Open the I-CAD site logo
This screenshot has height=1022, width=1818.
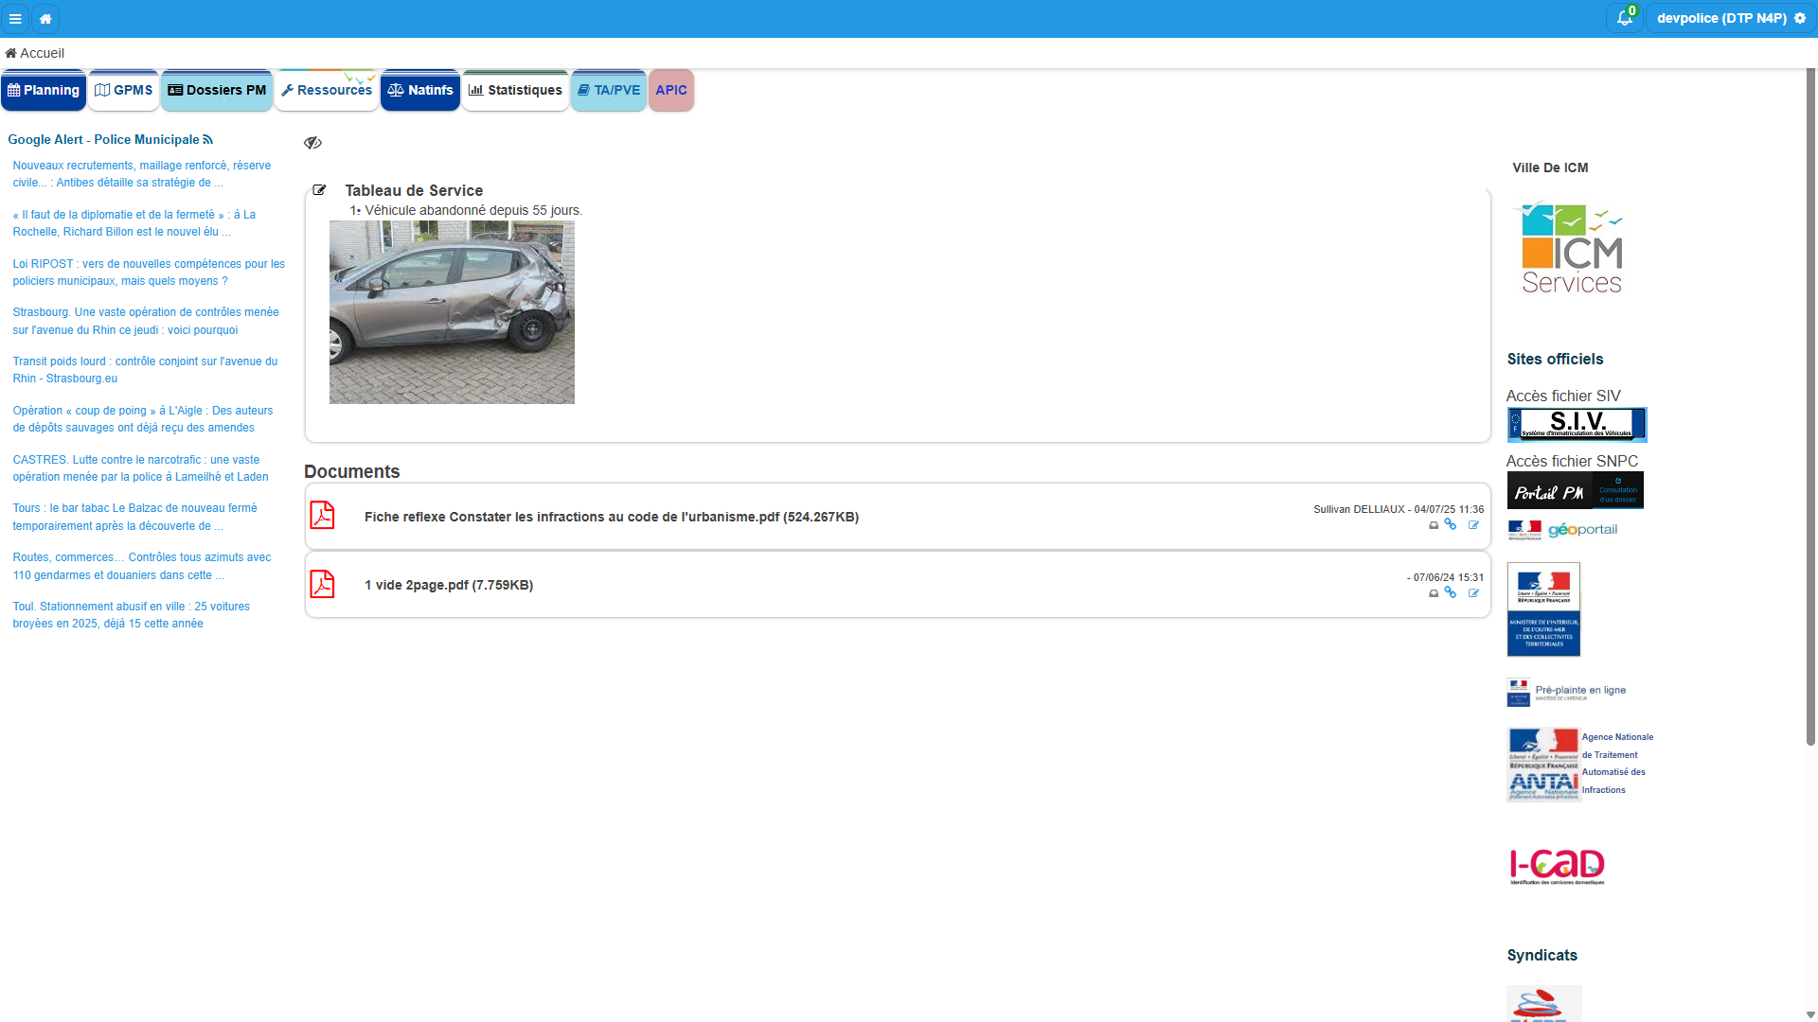[x=1557, y=866]
